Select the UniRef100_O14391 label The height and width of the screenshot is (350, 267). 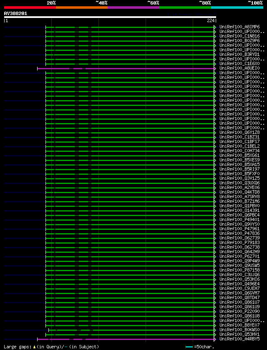[x=239, y=211]
